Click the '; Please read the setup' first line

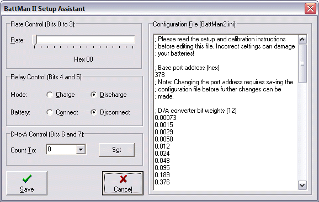click(x=220, y=39)
